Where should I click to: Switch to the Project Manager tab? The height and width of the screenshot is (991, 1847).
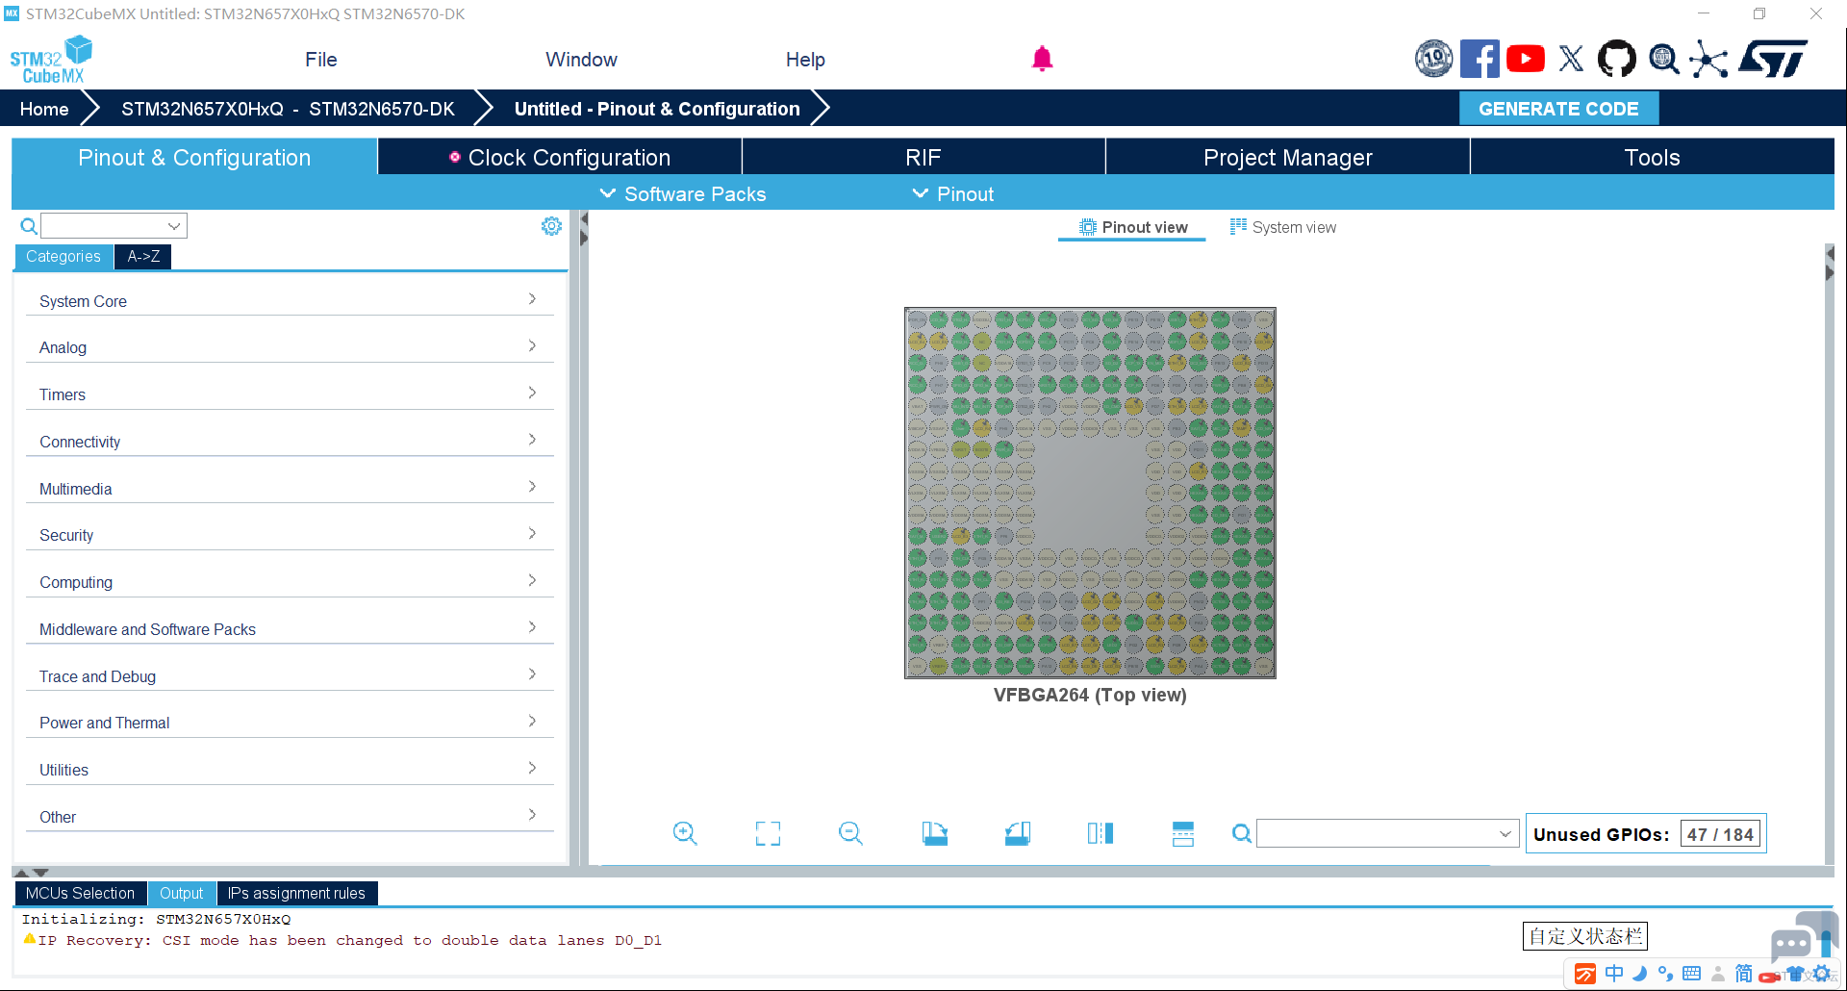[1288, 158]
